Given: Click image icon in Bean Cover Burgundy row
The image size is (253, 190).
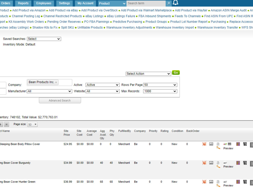Looking at the screenshot, I should 211,163.
